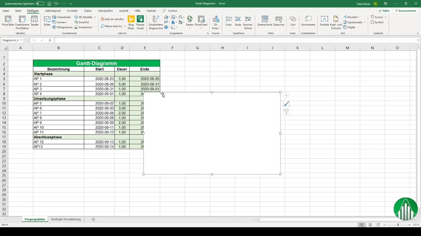This screenshot has width=421, height=236.
Task: Click the zoom slider handle
Action: click(398, 225)
